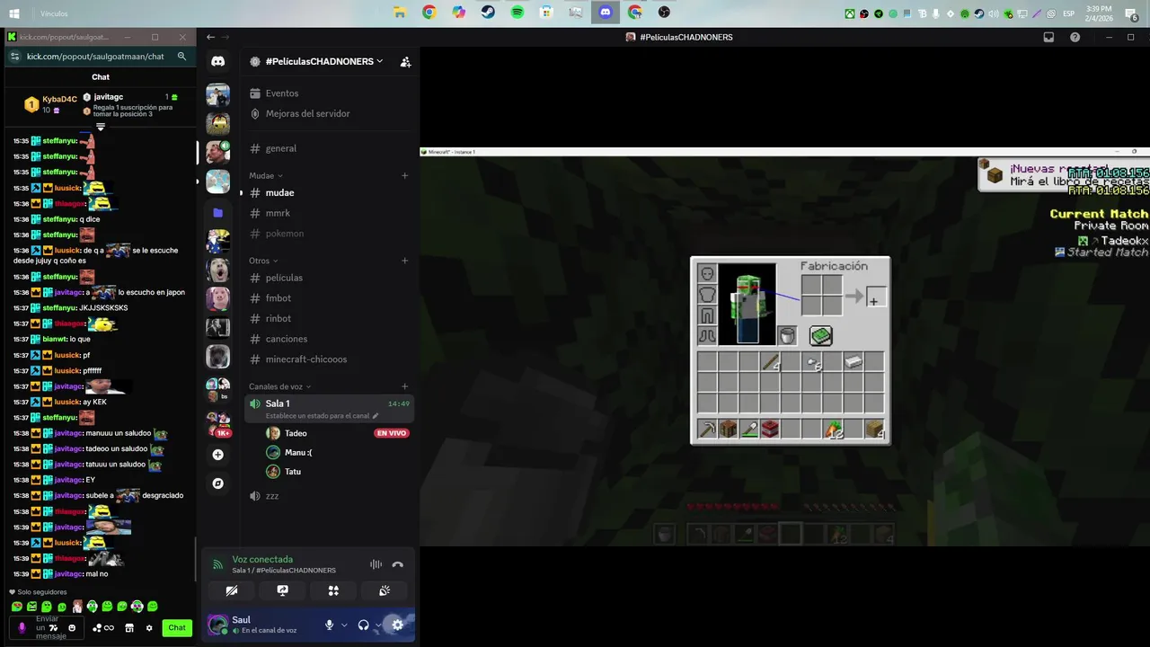Viewport: 1150px width, 647px height.
Task: Open the canciones channel
Action: click(329, 339)
